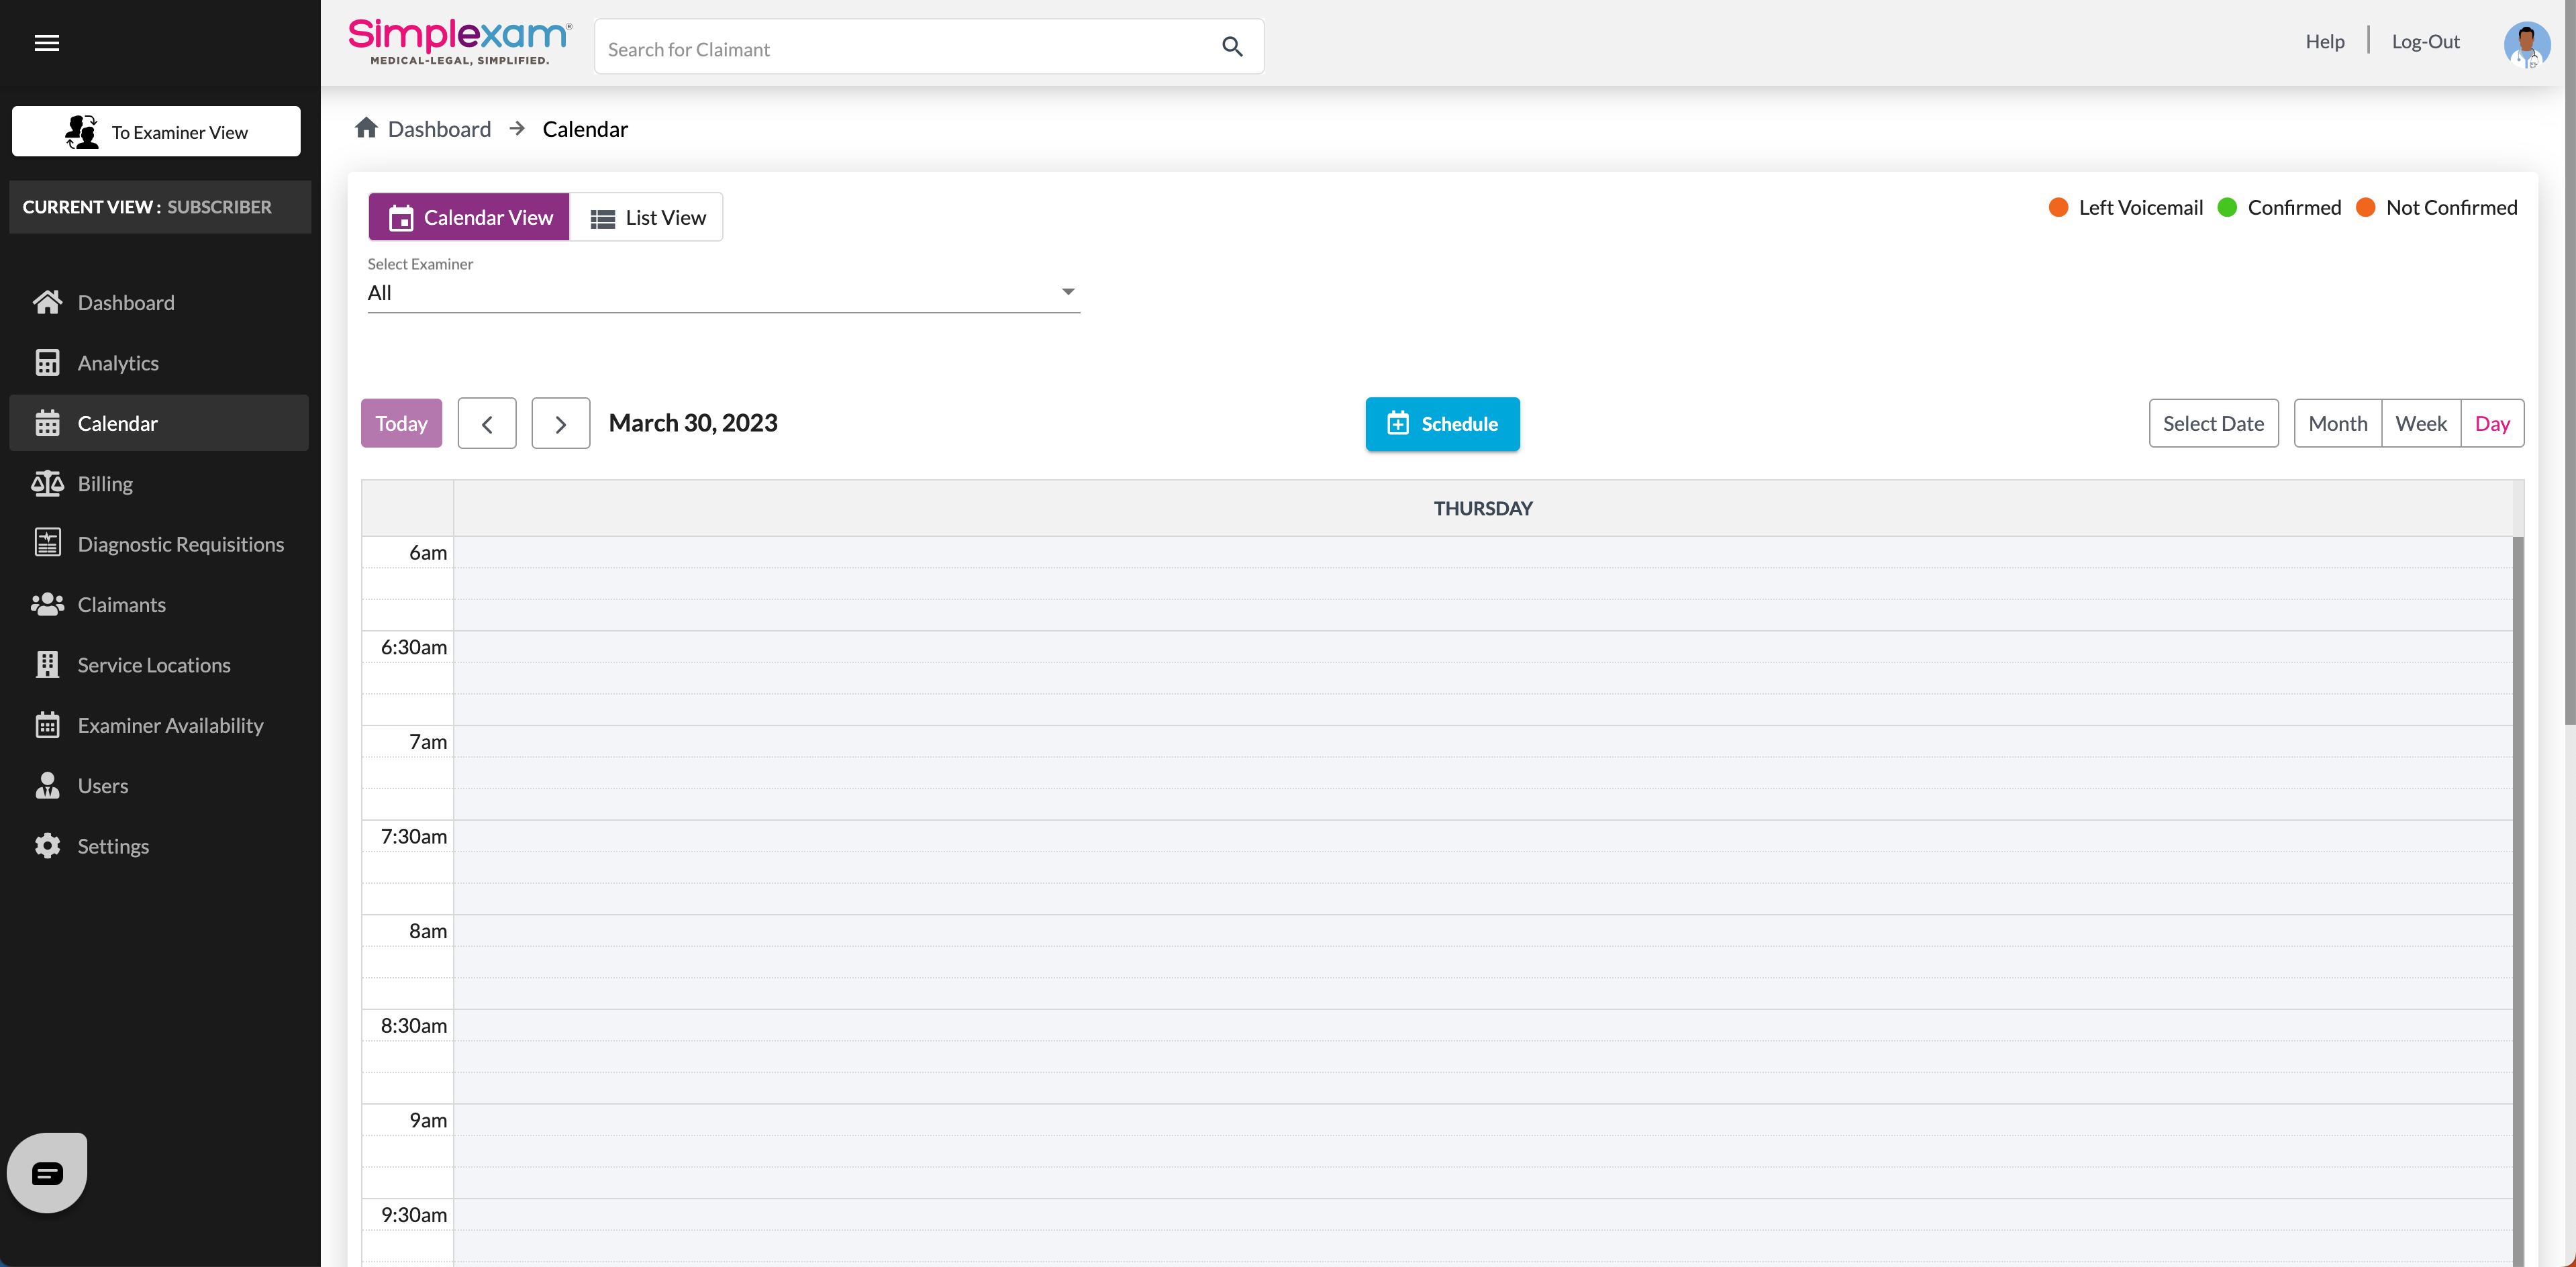Select the Week view toggle
2576x1267 pixels.
[2420, 423]
